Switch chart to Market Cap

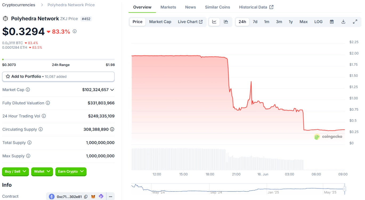pos(160,22)
